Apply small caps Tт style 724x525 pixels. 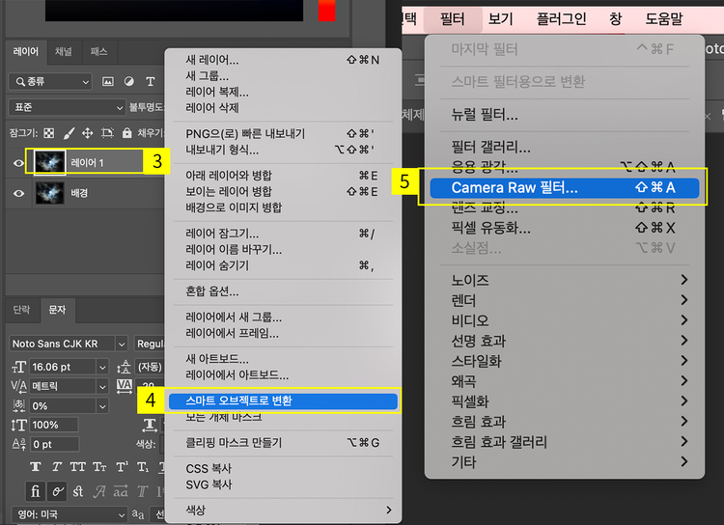pos(99,467)
